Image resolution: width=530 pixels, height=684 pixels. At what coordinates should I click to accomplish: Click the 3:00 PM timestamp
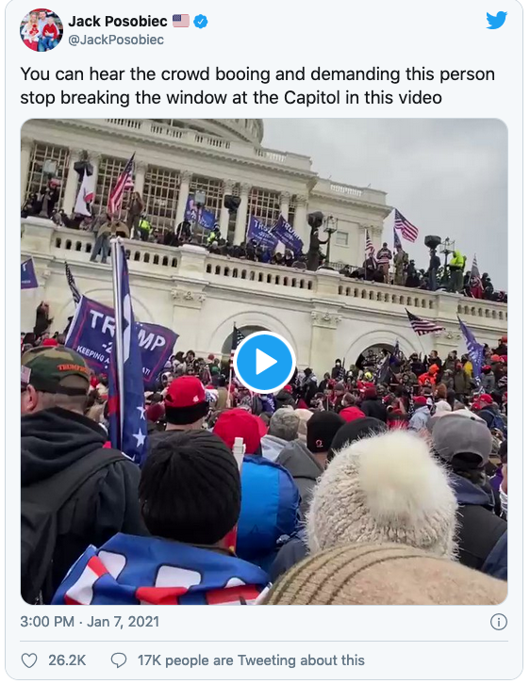[x=47, y=622]
